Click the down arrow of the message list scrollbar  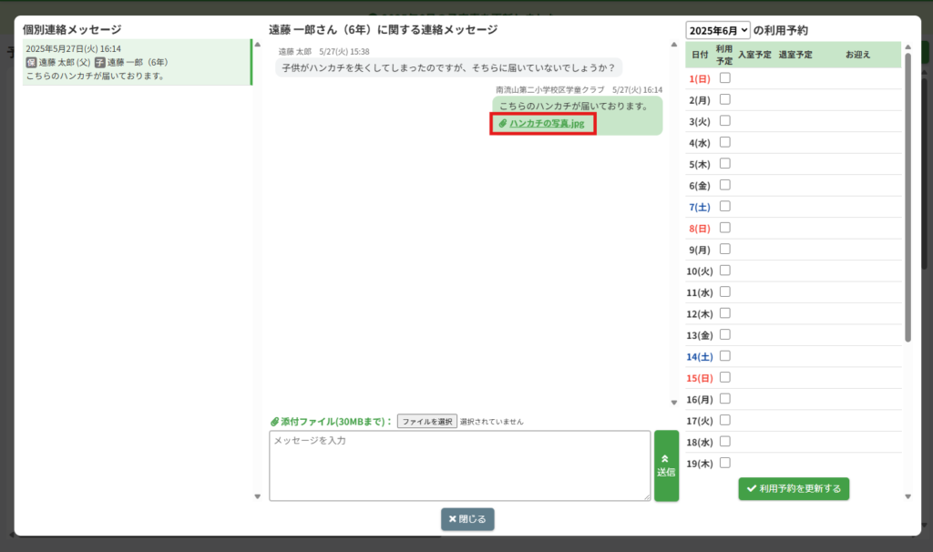pos(257,496)
